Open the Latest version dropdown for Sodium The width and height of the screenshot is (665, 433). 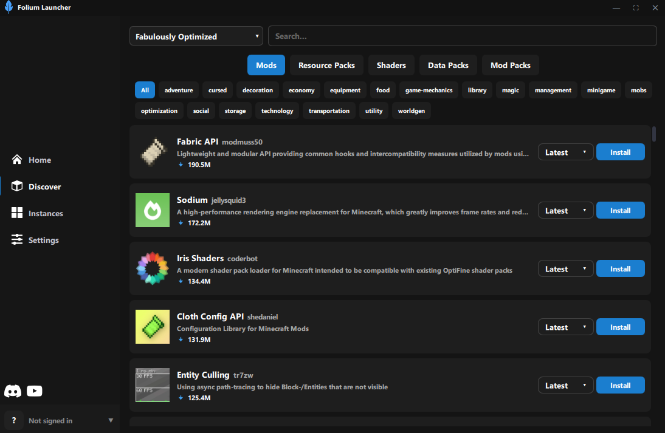tap(565, 211)
